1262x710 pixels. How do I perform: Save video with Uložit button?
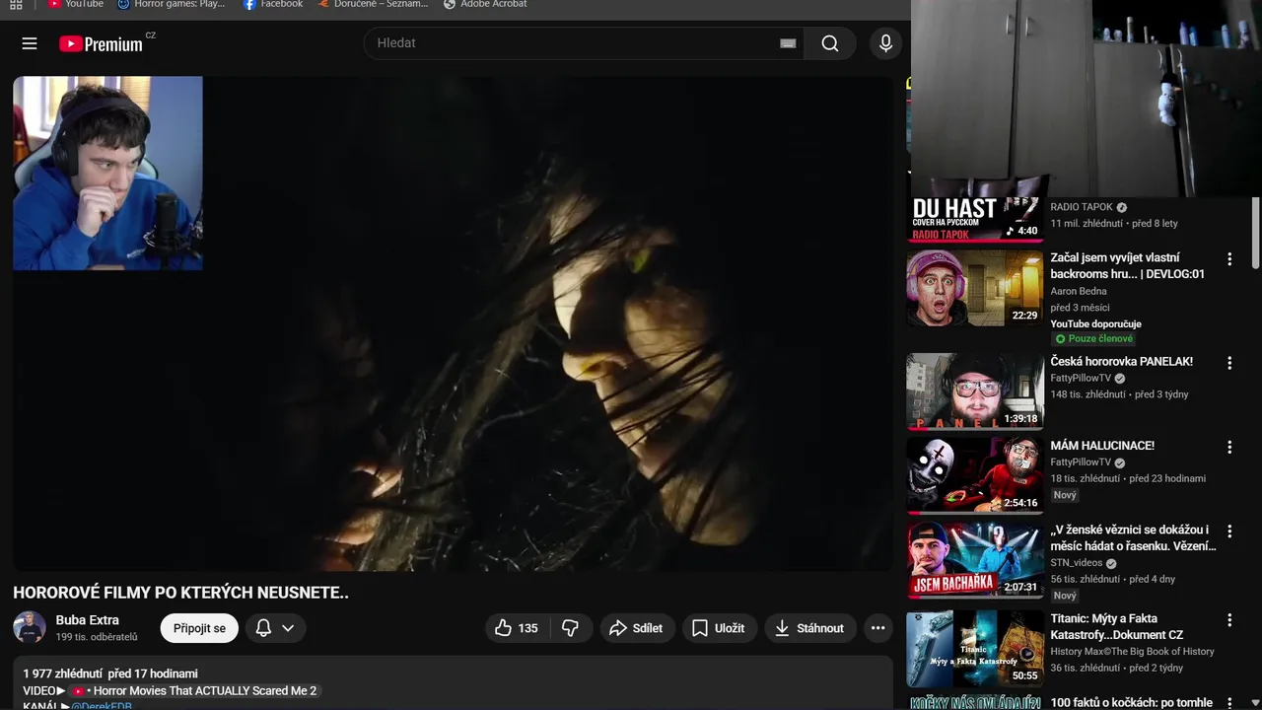[x=719, y=628]
